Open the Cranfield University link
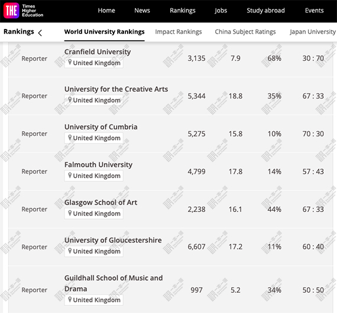 coord(98,52)
